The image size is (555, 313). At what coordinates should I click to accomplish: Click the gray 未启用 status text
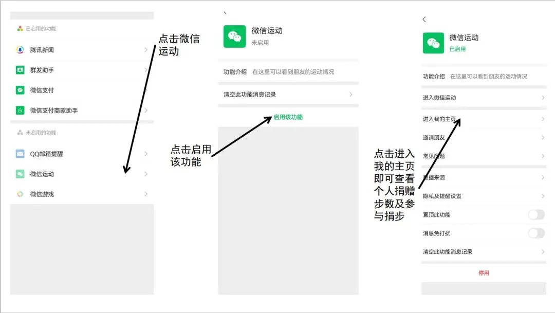[260, 43]
